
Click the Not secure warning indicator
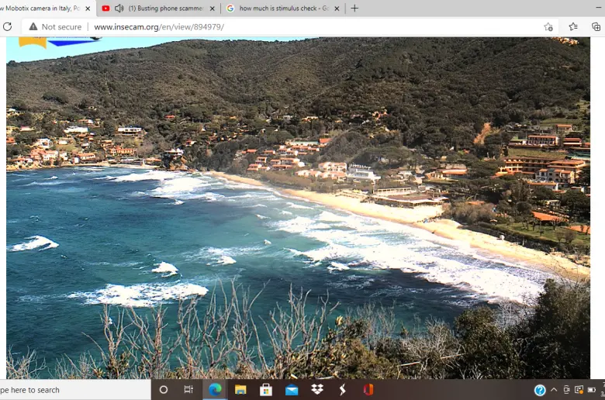point(55,26)
